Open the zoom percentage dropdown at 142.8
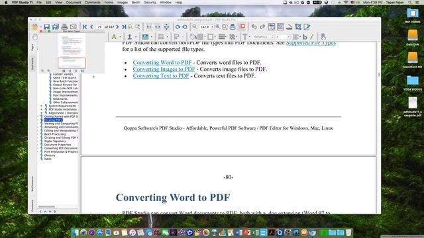The height and width of the screenshot is (238, 424). (212, 27)
